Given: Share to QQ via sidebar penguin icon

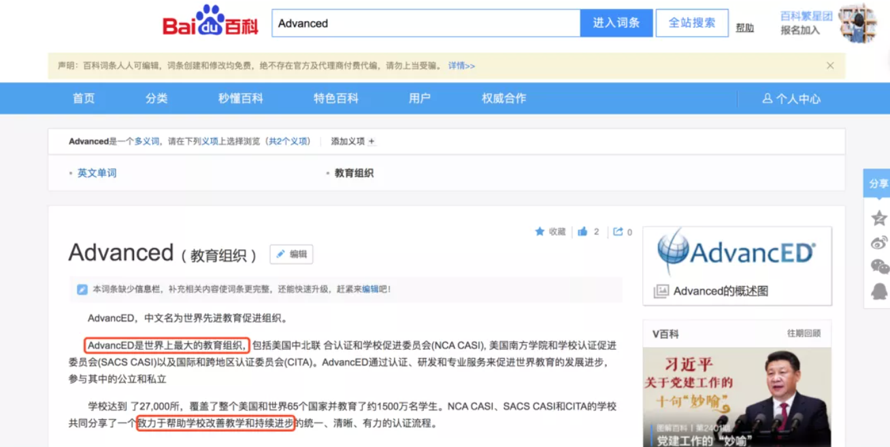Looking at the screenshot, I should point(879,291).
